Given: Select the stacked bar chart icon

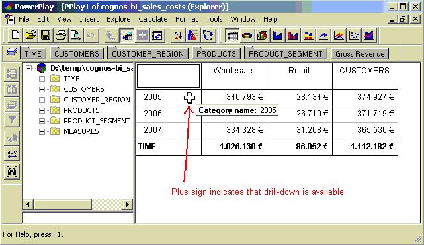Looking at the screenshot, I should point(308,36).
